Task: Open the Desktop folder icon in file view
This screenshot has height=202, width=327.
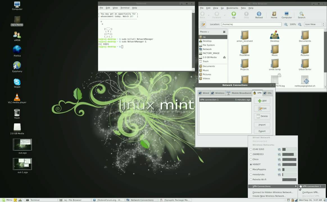Action: 275,36
